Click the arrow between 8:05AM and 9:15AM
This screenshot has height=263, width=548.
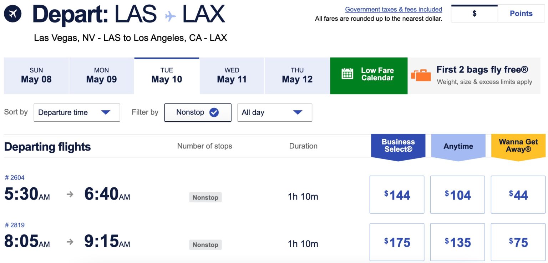click(70, 242)
